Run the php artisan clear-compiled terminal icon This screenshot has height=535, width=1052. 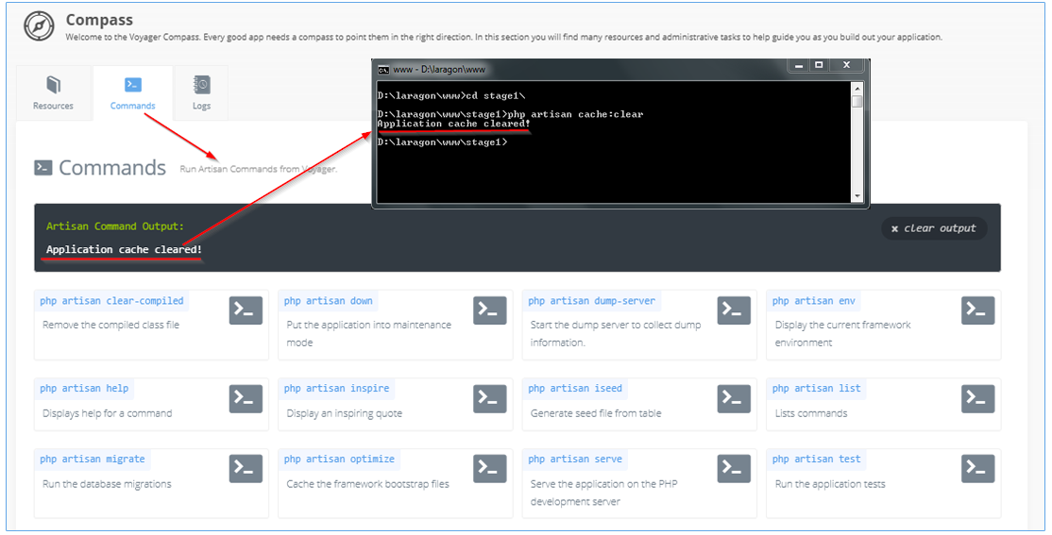pos(246,310)
